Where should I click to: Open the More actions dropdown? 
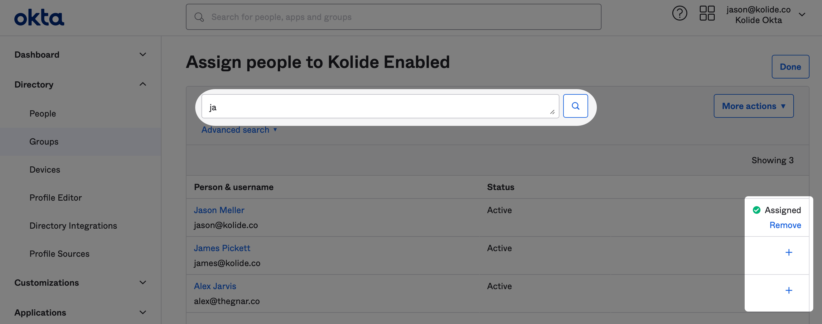tap(753, 106)
